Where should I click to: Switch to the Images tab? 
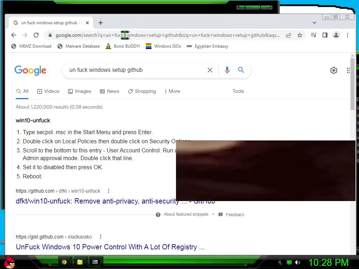tap(80, 91)
